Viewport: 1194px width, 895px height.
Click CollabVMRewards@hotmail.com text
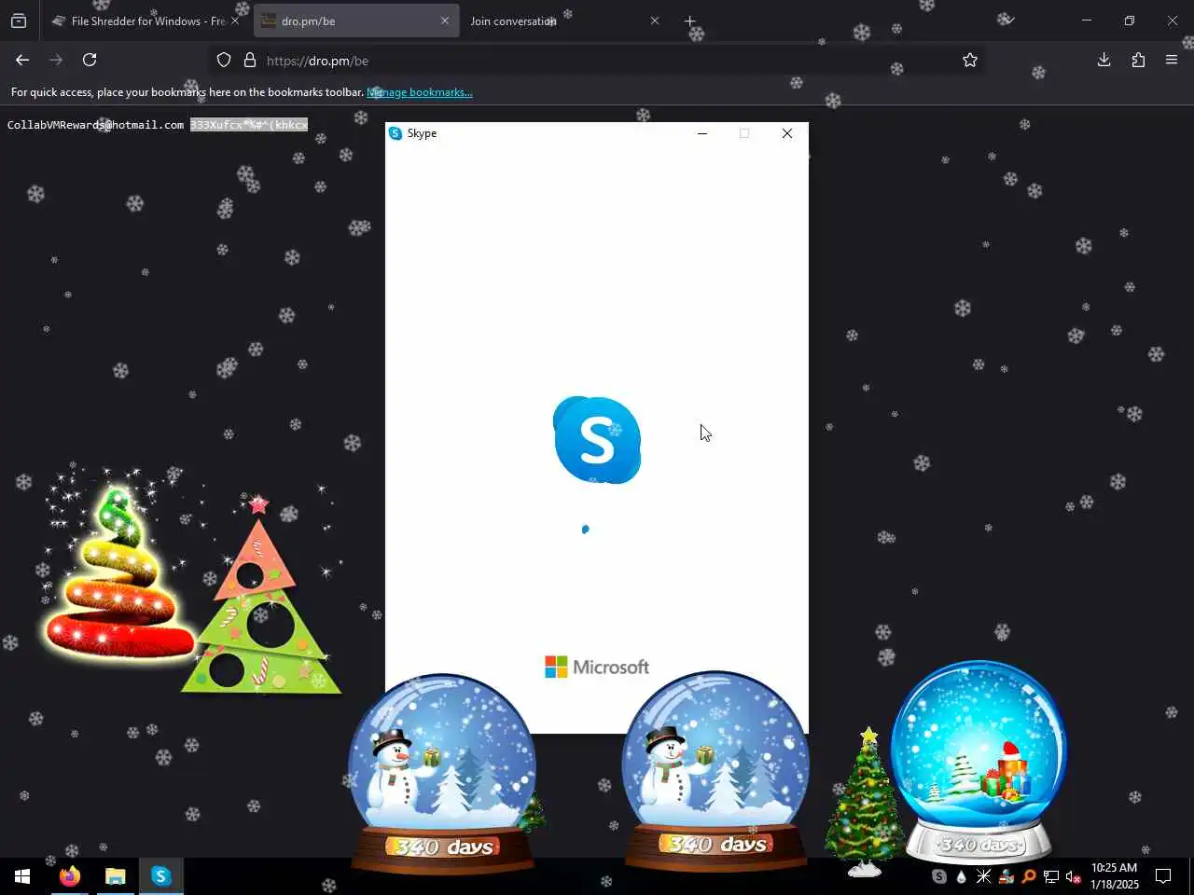coord(95,125)
